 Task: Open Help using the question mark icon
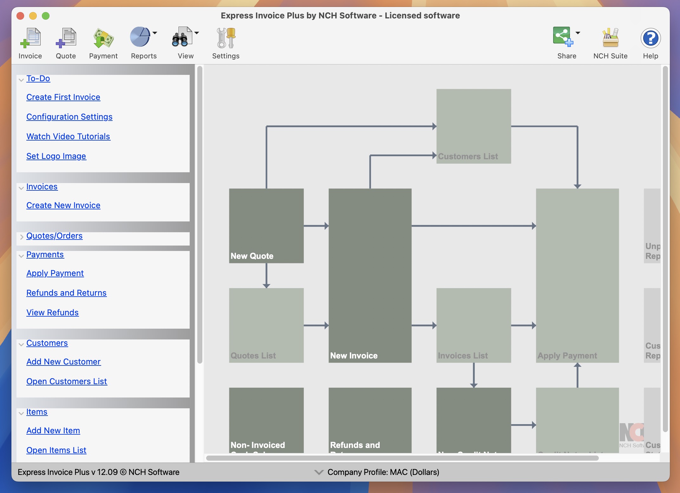pyautogui.click(x=650, y=38)
